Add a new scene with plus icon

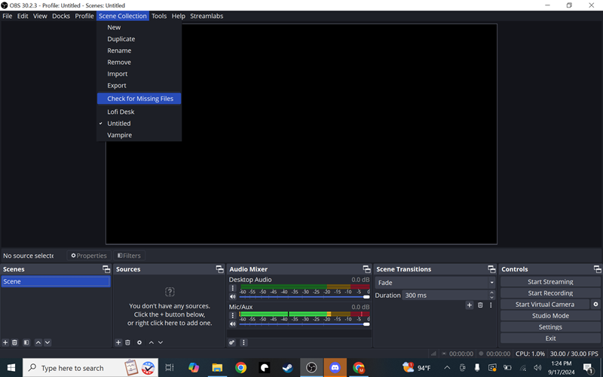click(x=5, y=342)
